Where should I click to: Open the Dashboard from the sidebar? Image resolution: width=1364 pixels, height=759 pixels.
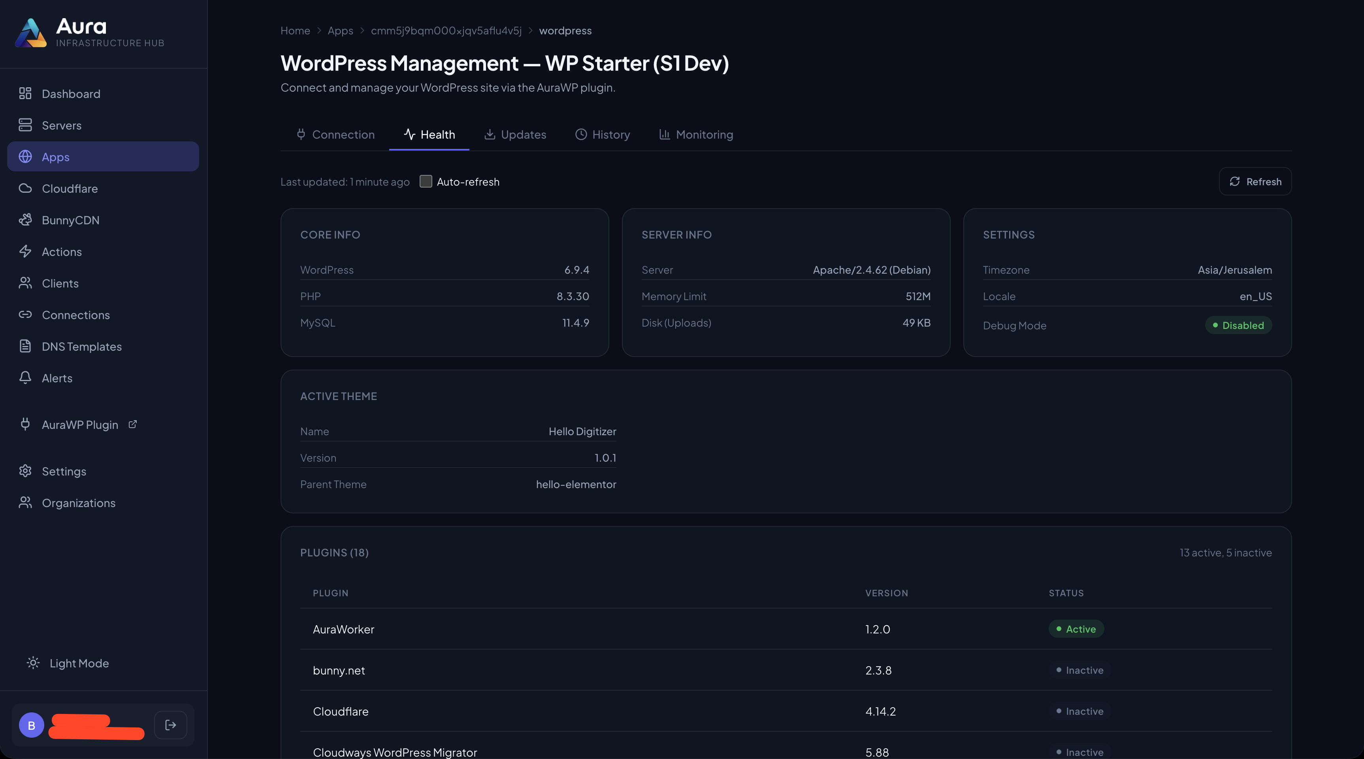click(71, 93)
